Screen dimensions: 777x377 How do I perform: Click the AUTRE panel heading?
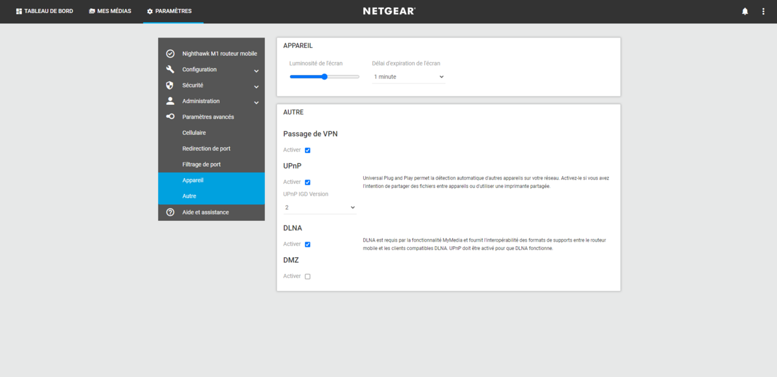click(x=293, y=112)
